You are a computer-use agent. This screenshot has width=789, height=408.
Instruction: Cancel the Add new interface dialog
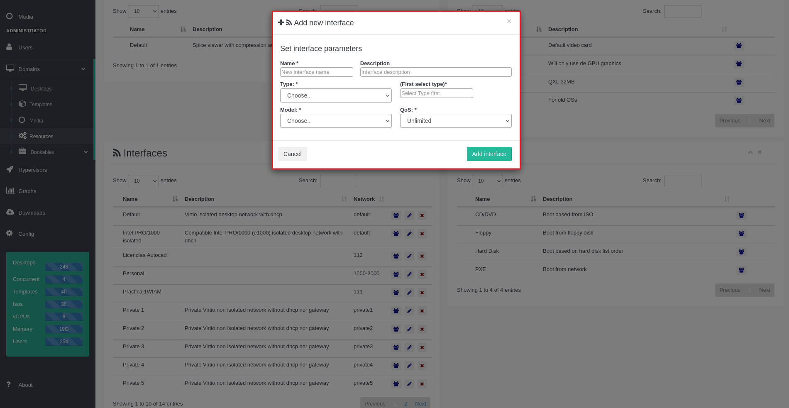click(x=292, y=154)
